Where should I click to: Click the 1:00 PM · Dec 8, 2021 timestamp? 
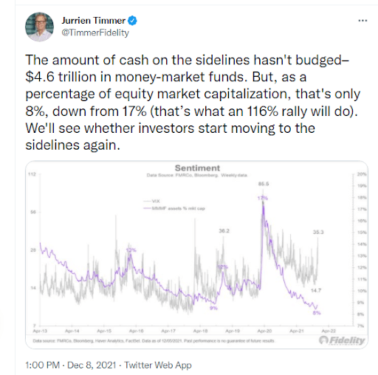(x=71, y=365)
